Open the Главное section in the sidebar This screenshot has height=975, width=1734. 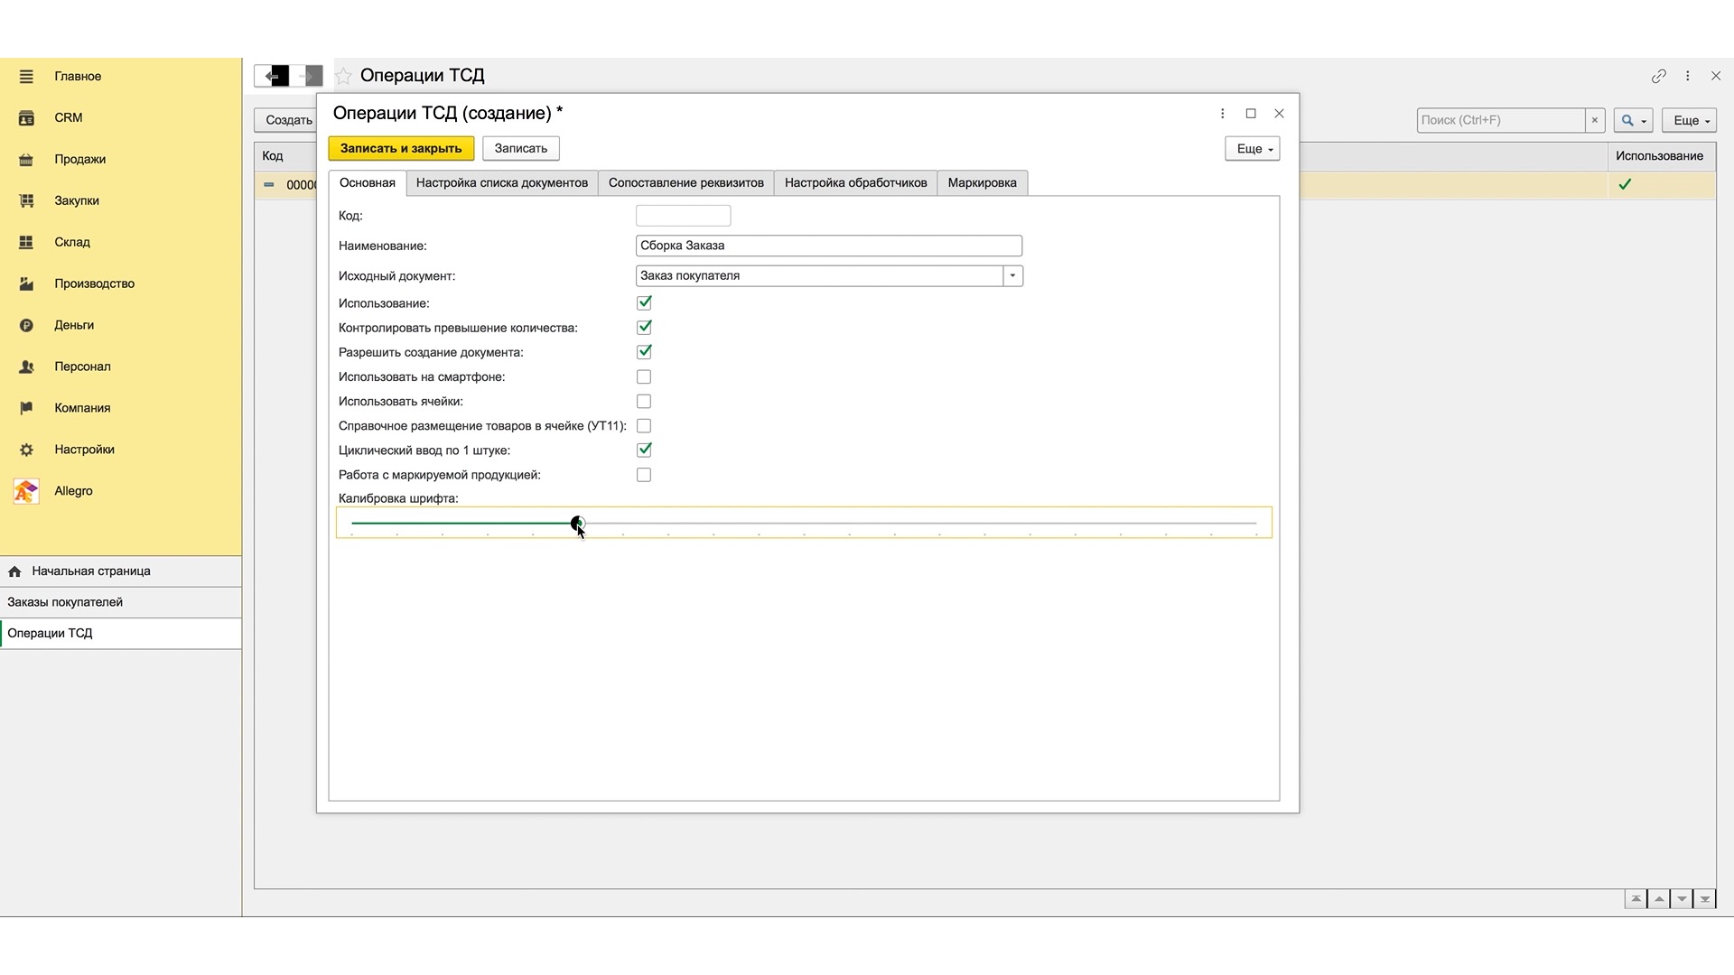[77, 77]
